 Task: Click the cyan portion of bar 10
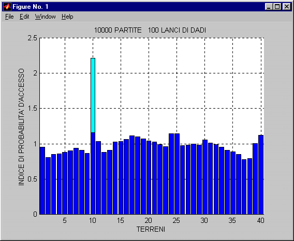(93, 95)
